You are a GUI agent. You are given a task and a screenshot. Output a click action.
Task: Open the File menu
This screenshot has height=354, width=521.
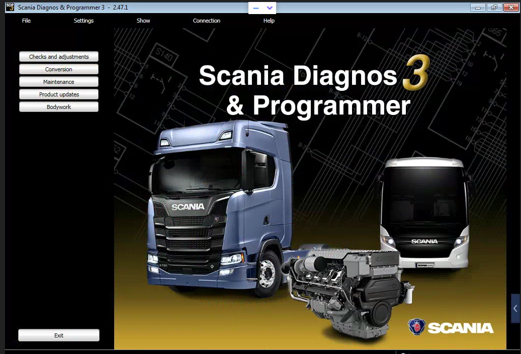(x=26, y=21)
